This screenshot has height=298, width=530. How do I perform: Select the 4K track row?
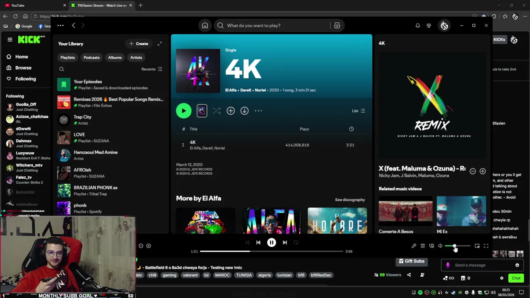pos(271,145)
